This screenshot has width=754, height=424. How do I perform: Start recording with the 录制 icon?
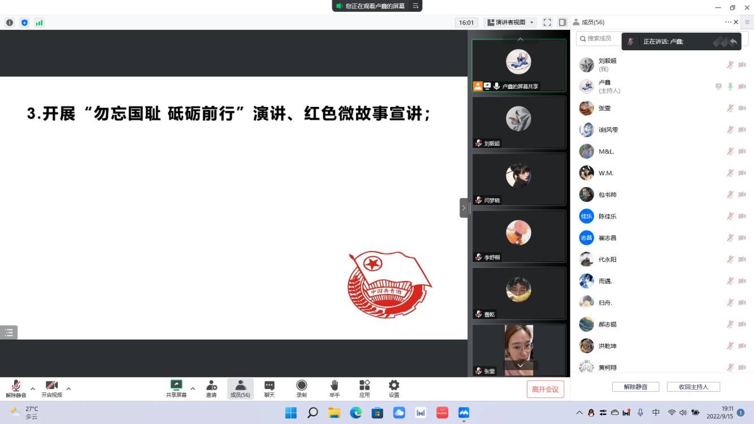tap(302, 386)
